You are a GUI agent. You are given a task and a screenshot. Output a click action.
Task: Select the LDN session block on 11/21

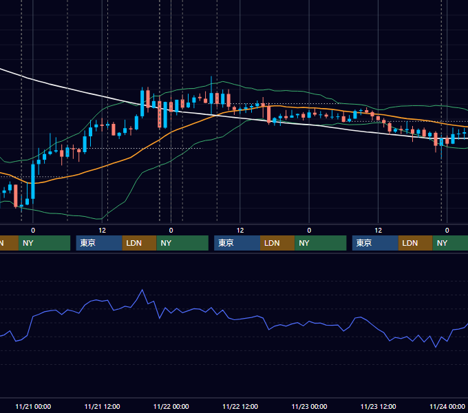140,243
